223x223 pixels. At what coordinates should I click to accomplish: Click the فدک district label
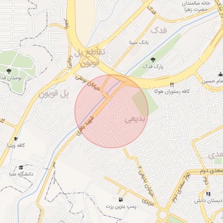tap(159, 30)
